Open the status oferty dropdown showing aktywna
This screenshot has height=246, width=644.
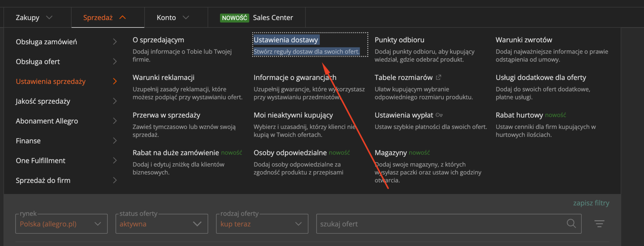pos(162,224)
